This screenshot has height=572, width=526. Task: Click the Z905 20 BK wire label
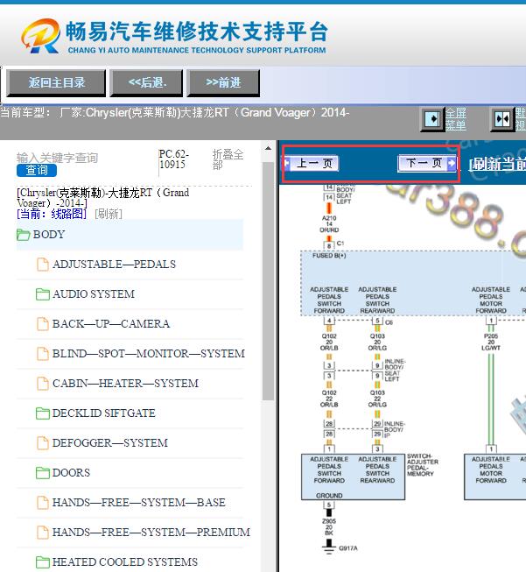[x=329, y=526]
